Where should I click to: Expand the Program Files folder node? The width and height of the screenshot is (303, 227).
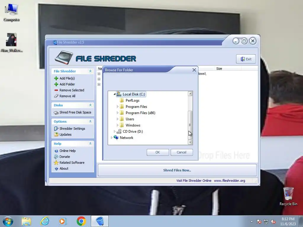pyautogui.click(x=117, y=106)
